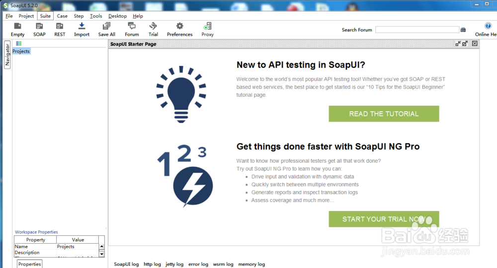Close the SoapUI Starter Page panel

pos(475,44)
